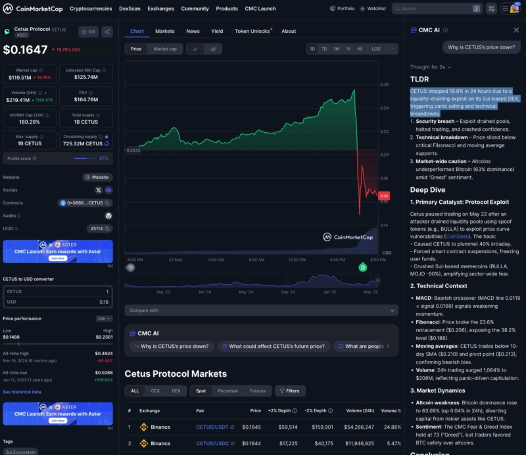Open the Portfolio page
This screenshot has width=526, height=455.
click(342, 9)
